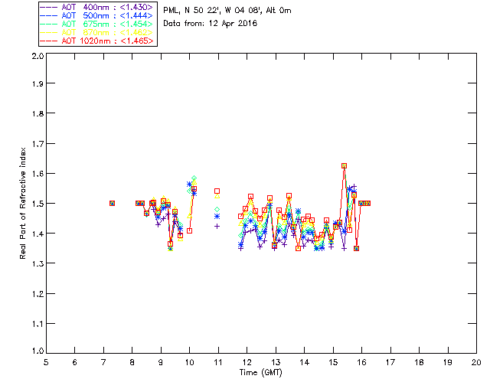490x392 pixels.
Task: Click the x-axis tick label "20"
Action: 476,362
